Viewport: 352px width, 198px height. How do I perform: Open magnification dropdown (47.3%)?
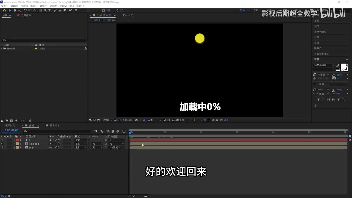(x=107, y=120)
